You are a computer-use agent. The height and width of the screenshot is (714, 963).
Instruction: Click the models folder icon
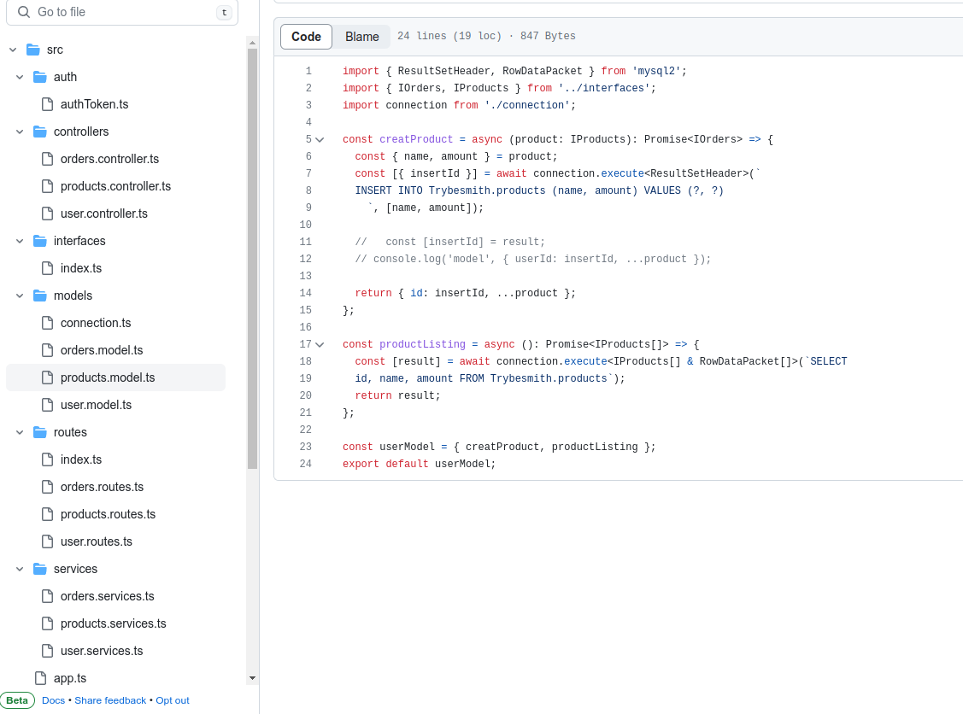coord(40,296)
